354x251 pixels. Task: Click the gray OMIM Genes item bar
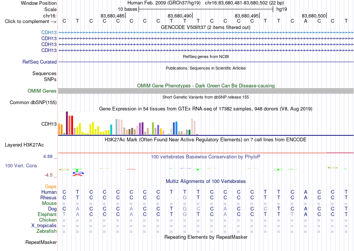206,91
